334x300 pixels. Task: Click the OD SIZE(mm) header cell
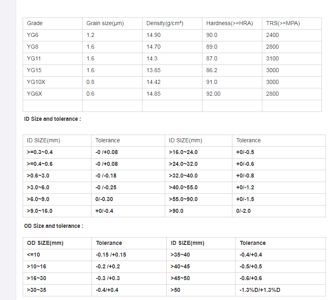click(x=57, y=243)
